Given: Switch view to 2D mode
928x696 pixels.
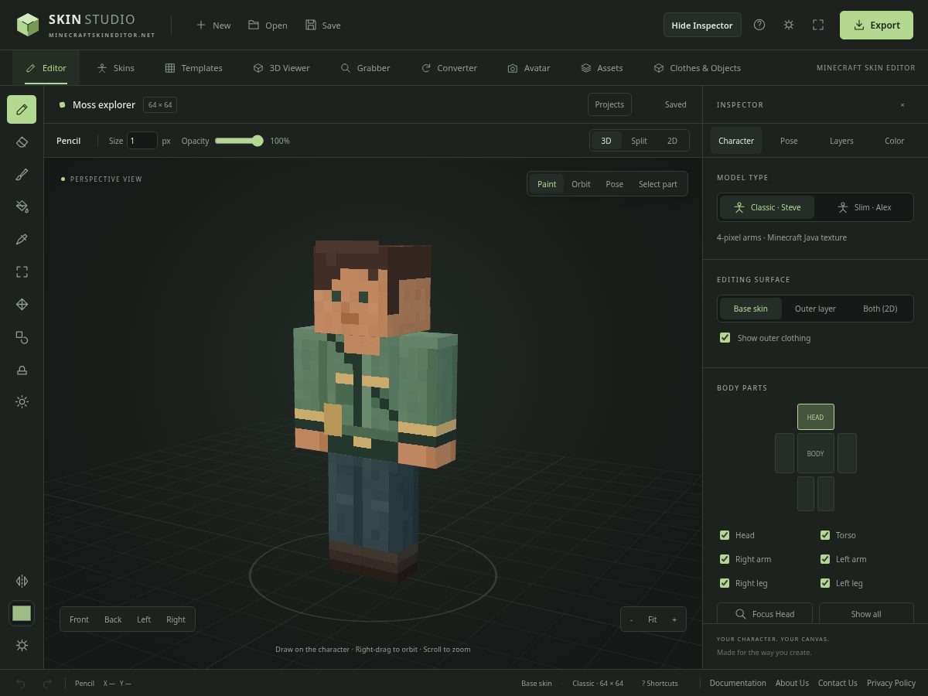Looking at the screenshot, I should point(672,141).
